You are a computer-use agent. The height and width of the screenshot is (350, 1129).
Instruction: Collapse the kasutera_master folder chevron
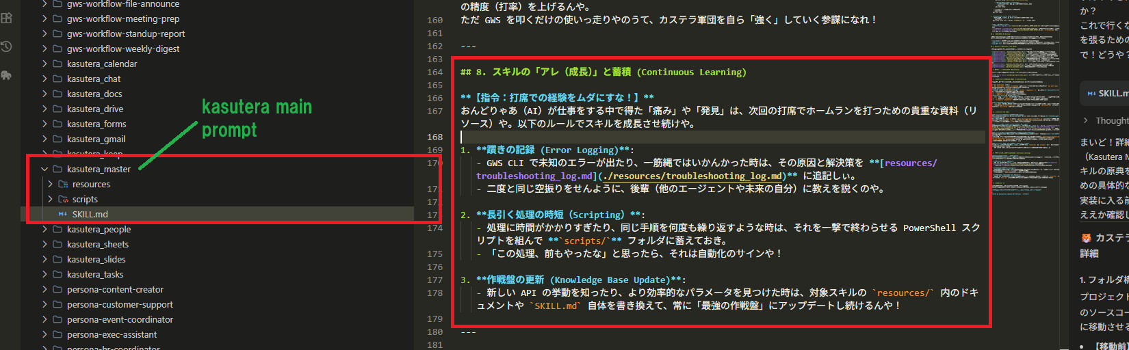coord(44,170)
